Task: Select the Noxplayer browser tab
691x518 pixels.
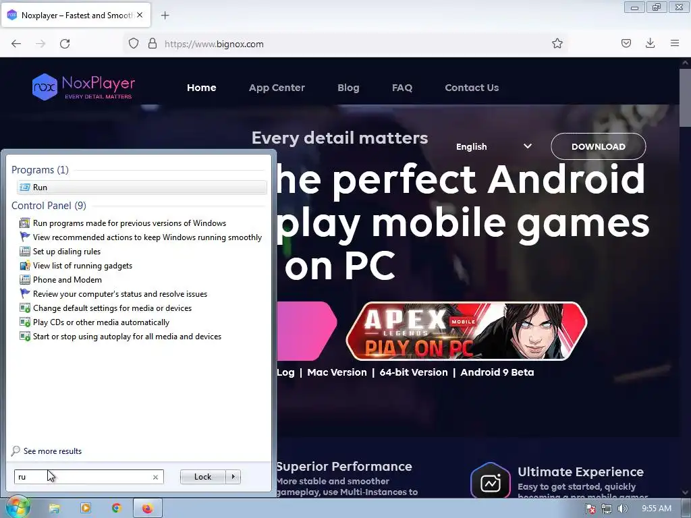Action: (76, 15)
